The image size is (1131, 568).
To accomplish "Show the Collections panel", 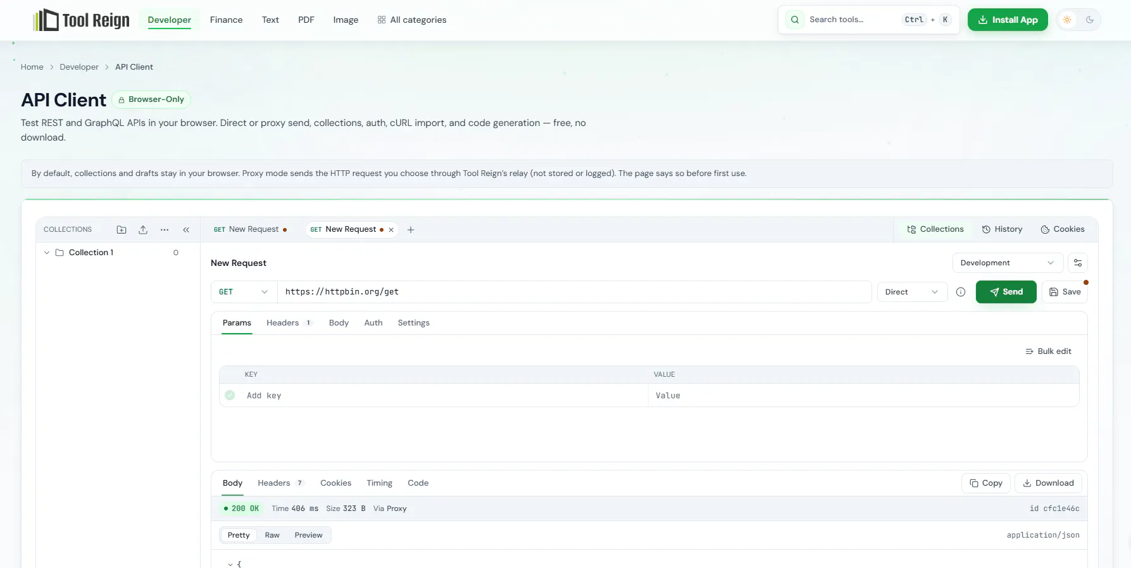I will click(x=935, y=229).
